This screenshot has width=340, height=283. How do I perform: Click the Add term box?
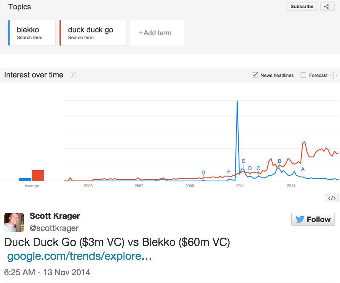pos(157,33)
